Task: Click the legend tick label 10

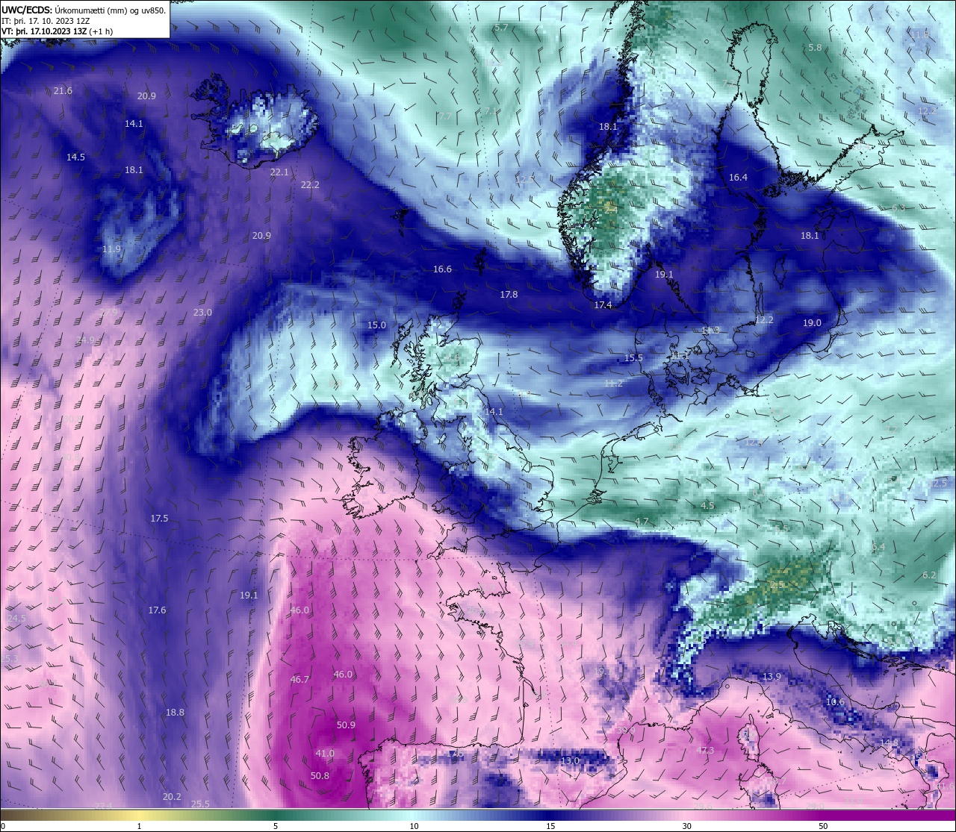Action: pyautogui.click(x=414, y=826)
